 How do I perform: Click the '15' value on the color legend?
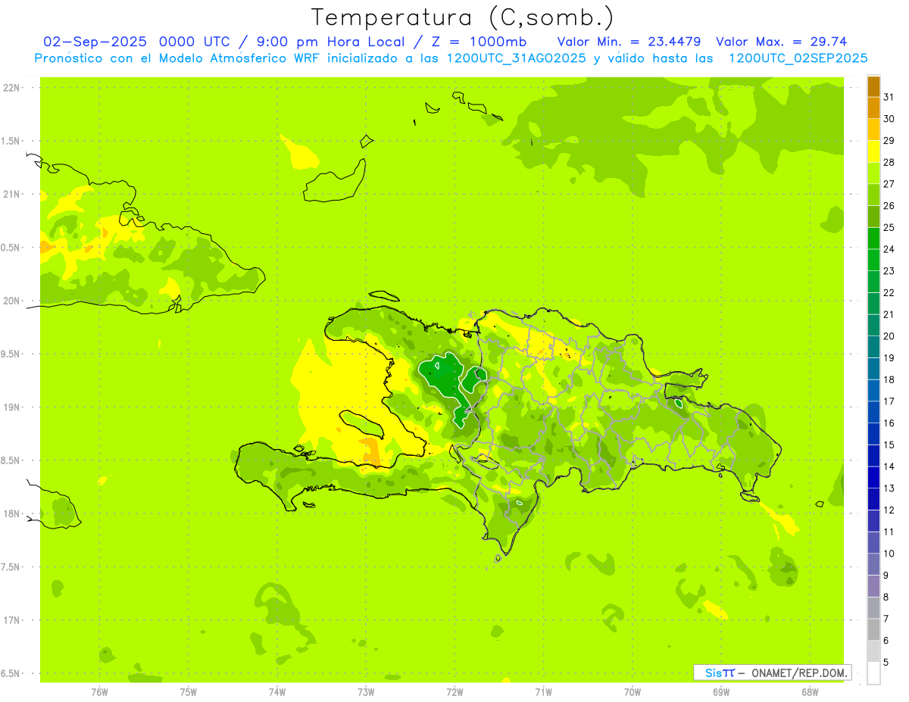click(x=889, y=445)
